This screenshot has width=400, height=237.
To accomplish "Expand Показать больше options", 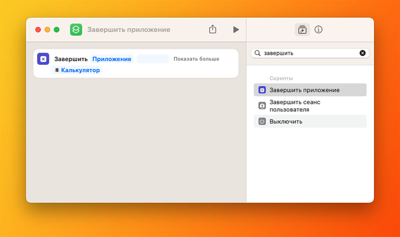I will (x=196, y=59).
